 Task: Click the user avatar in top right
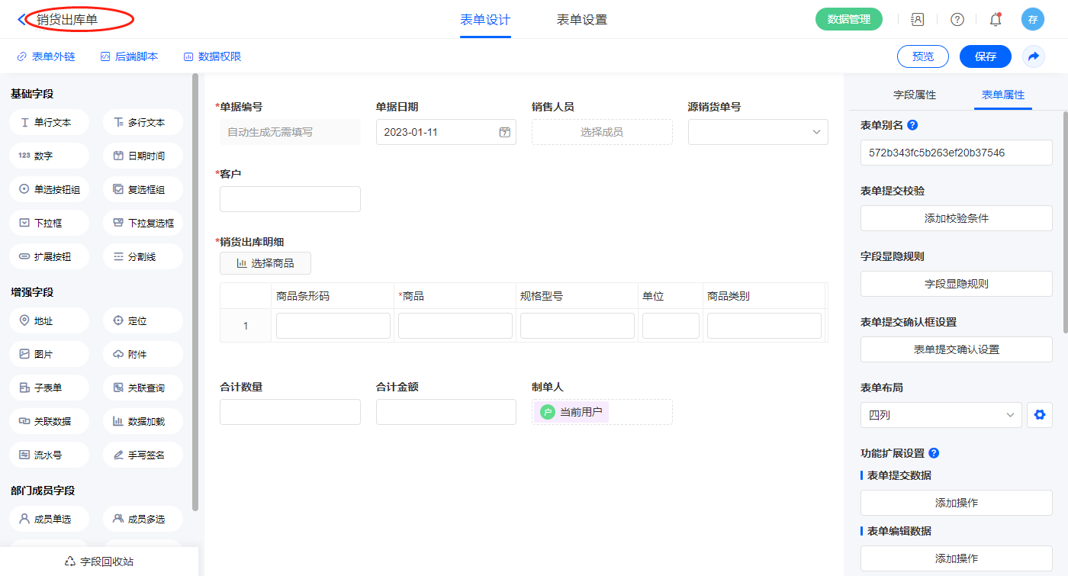(x=1032, y=20)
